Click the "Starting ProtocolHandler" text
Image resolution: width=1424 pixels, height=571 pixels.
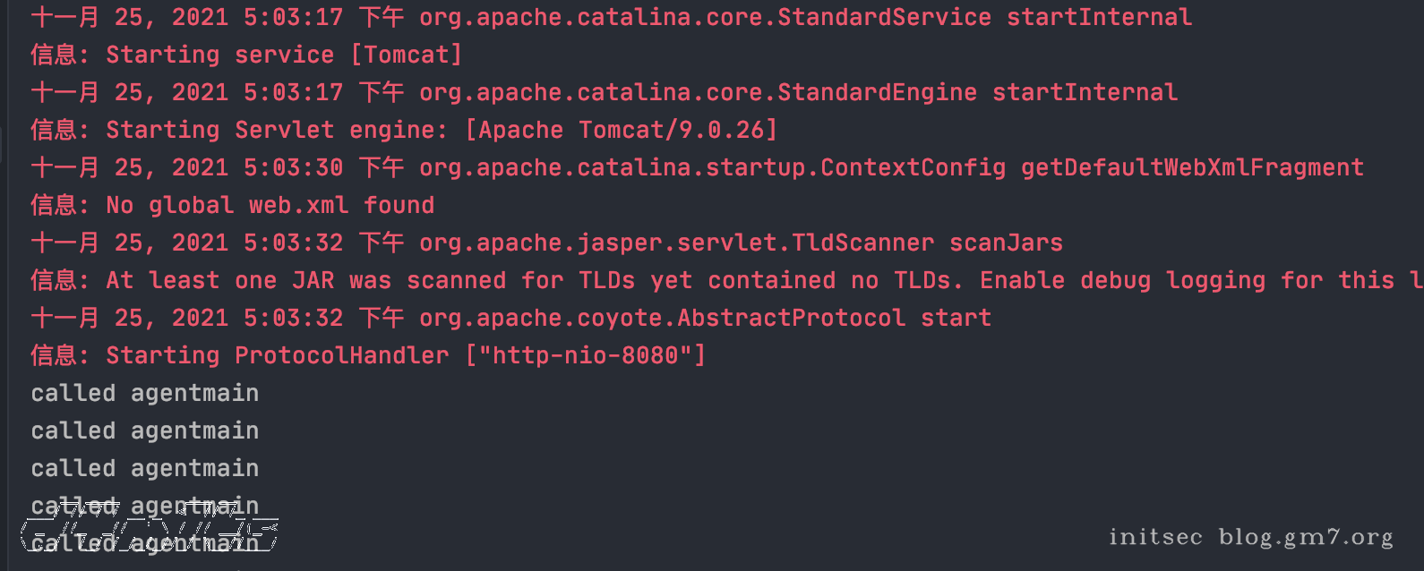277,355
